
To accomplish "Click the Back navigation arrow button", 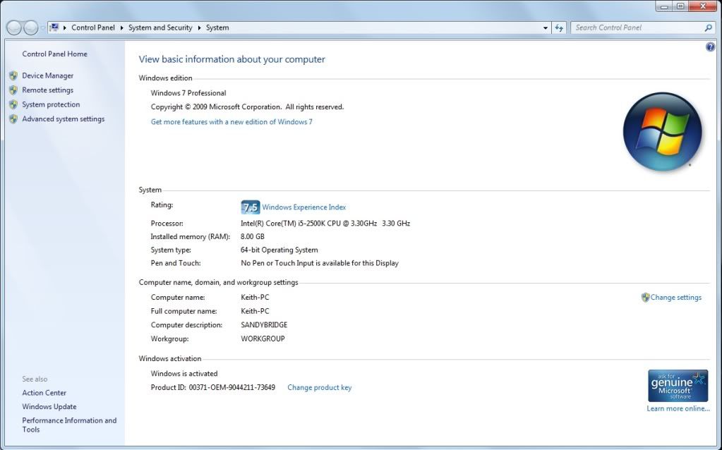I will point(14,28).
